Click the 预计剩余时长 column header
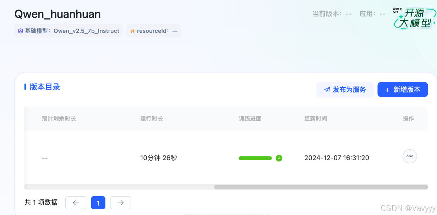 pyautogui.click(x=59, y=119)
